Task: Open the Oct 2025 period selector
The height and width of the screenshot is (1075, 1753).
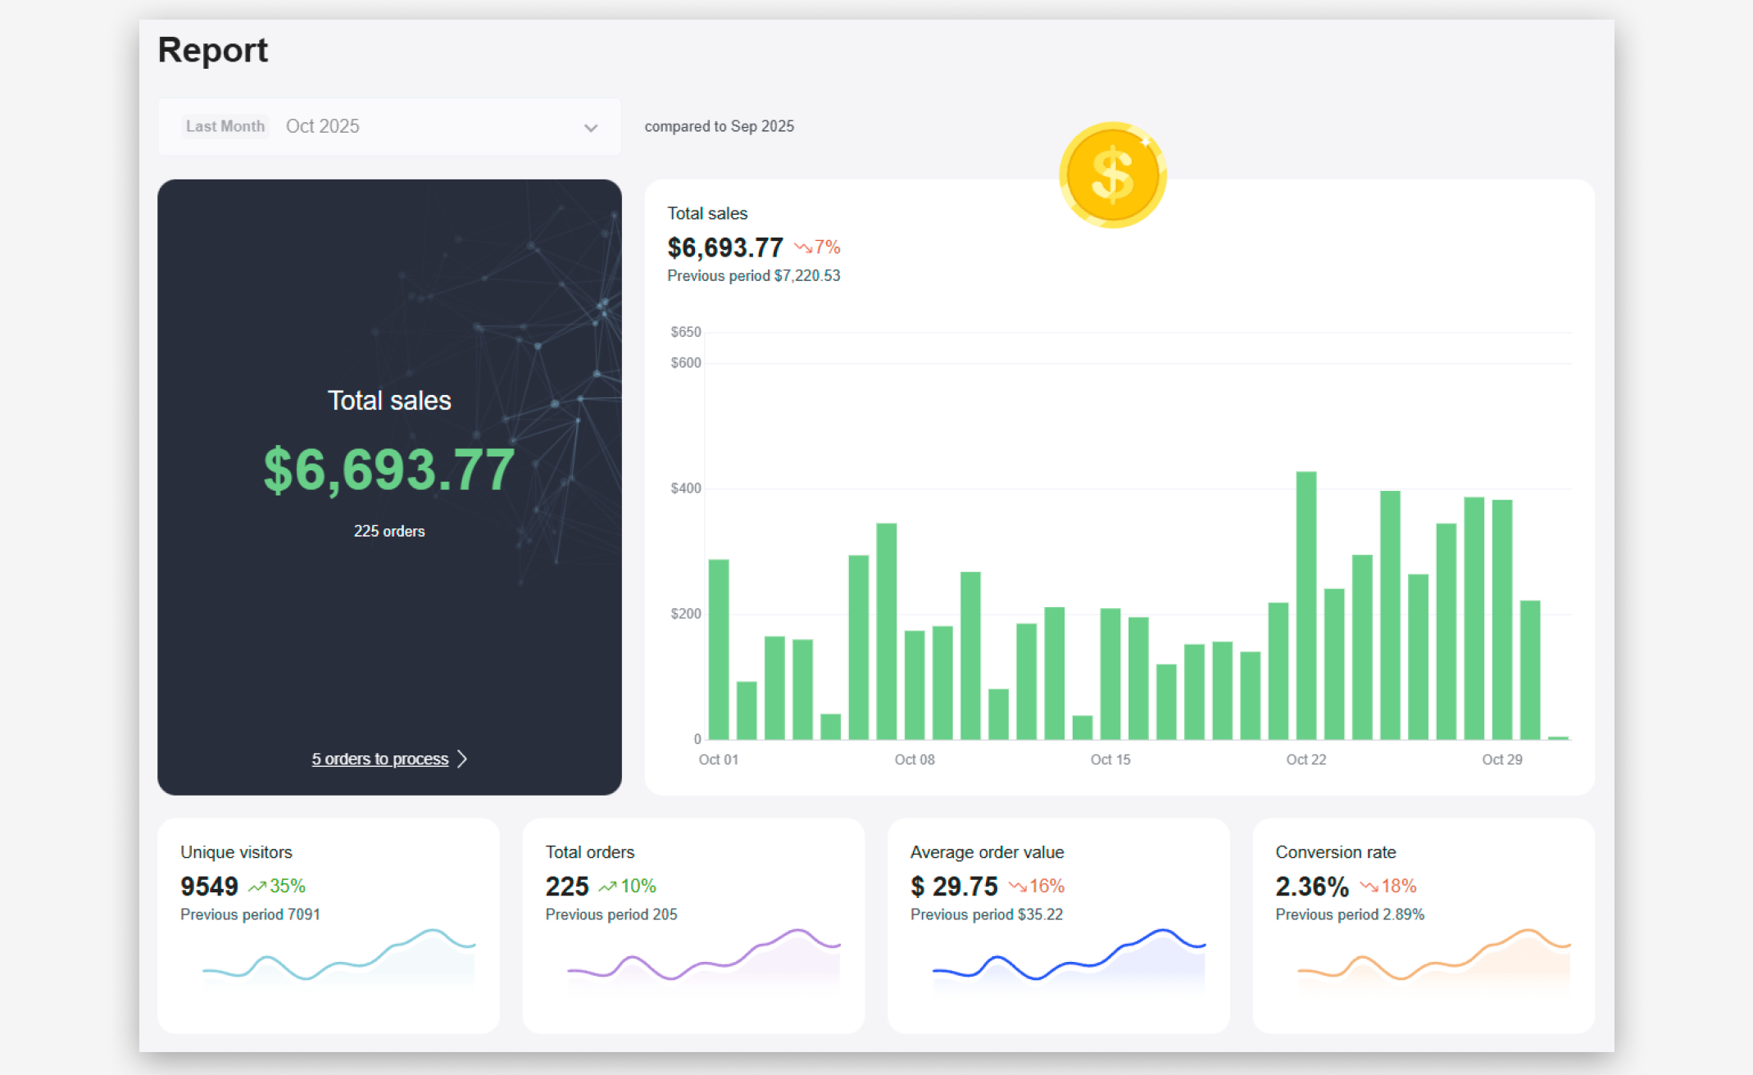Action: [x=323, y=126]
